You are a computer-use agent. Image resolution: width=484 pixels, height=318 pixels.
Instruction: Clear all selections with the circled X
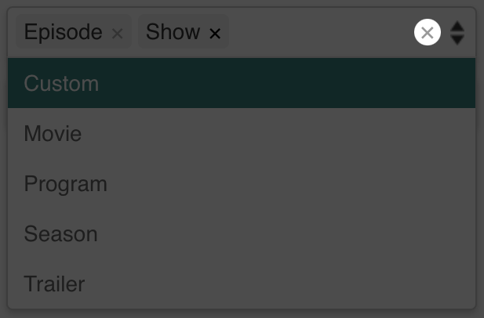tap(428, 32)
